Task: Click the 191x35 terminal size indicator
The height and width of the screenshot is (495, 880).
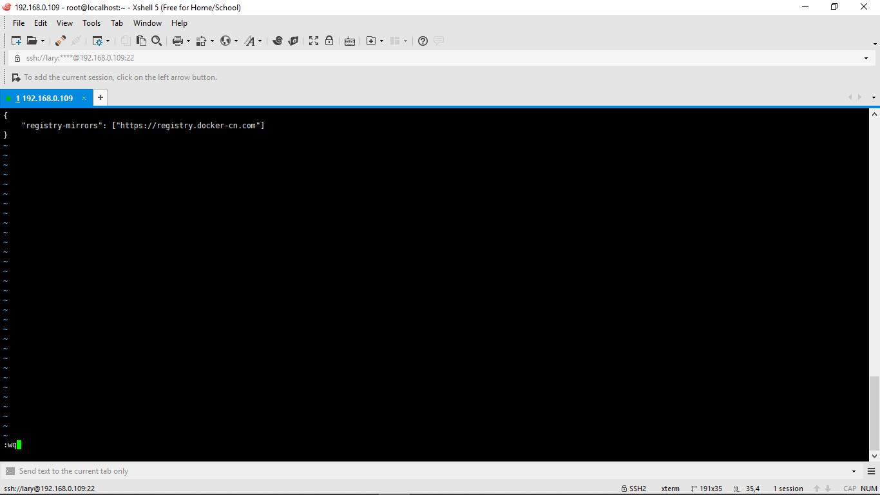Action: coord(706,489)
